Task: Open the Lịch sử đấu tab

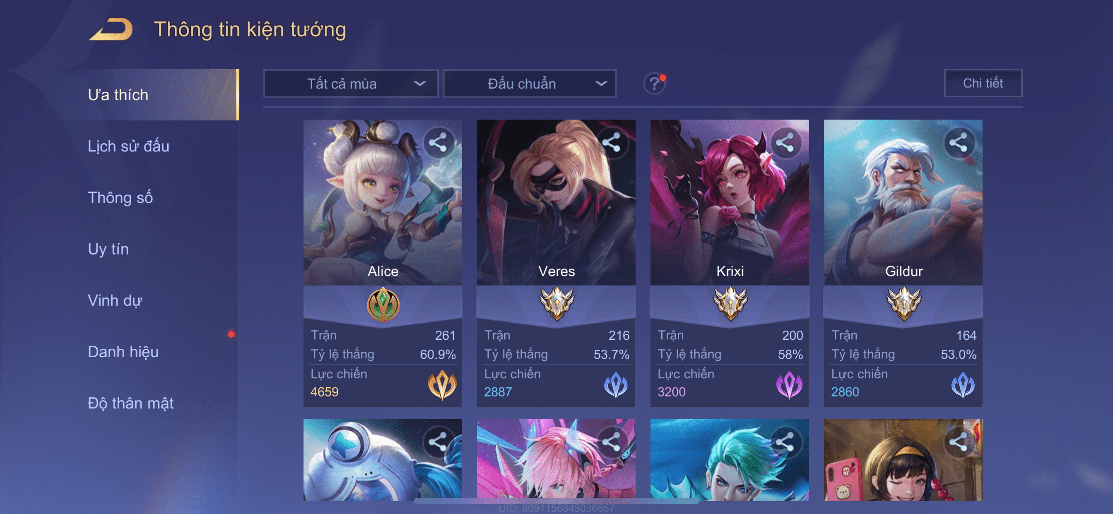Action: coord(128,146)
